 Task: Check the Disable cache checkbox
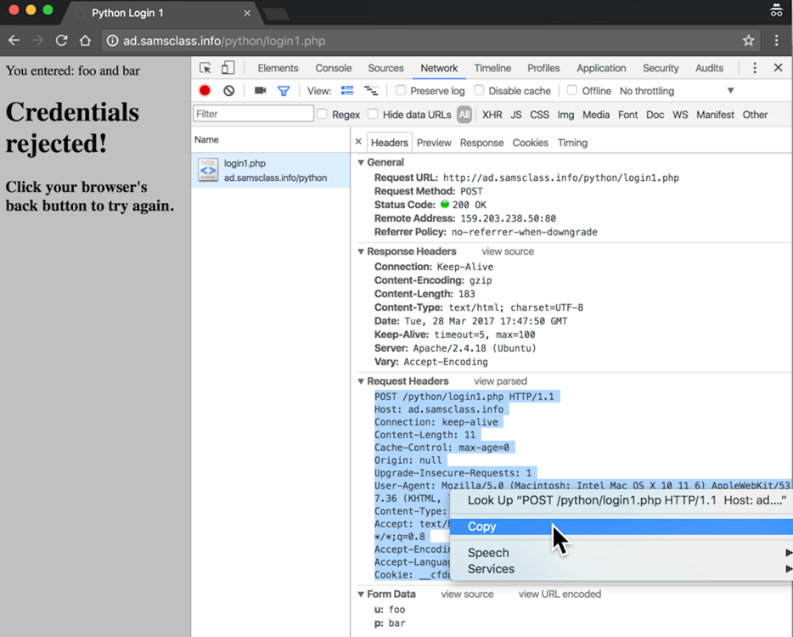point(479,91)
